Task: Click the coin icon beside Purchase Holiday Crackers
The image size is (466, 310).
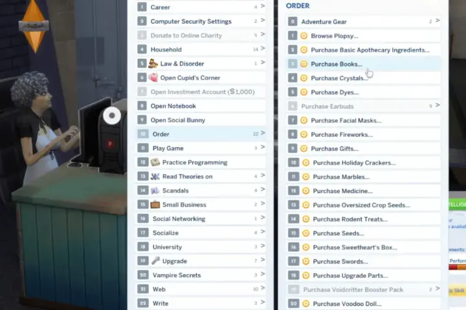Action: click(305, 163)
